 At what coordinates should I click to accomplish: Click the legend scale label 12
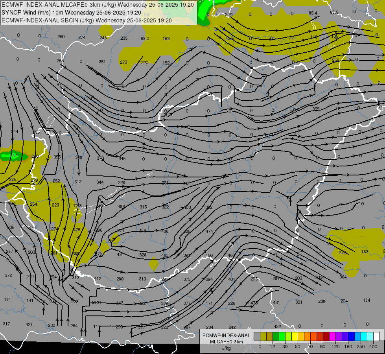click(272, 347)
